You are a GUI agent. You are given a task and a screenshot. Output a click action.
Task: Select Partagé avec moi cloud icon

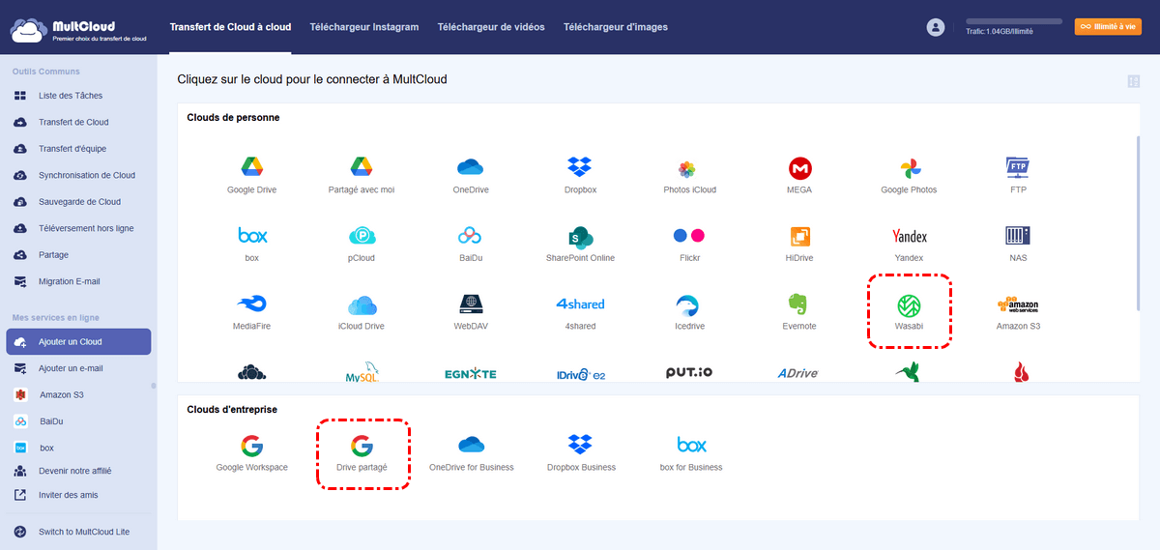pos(362,175)
